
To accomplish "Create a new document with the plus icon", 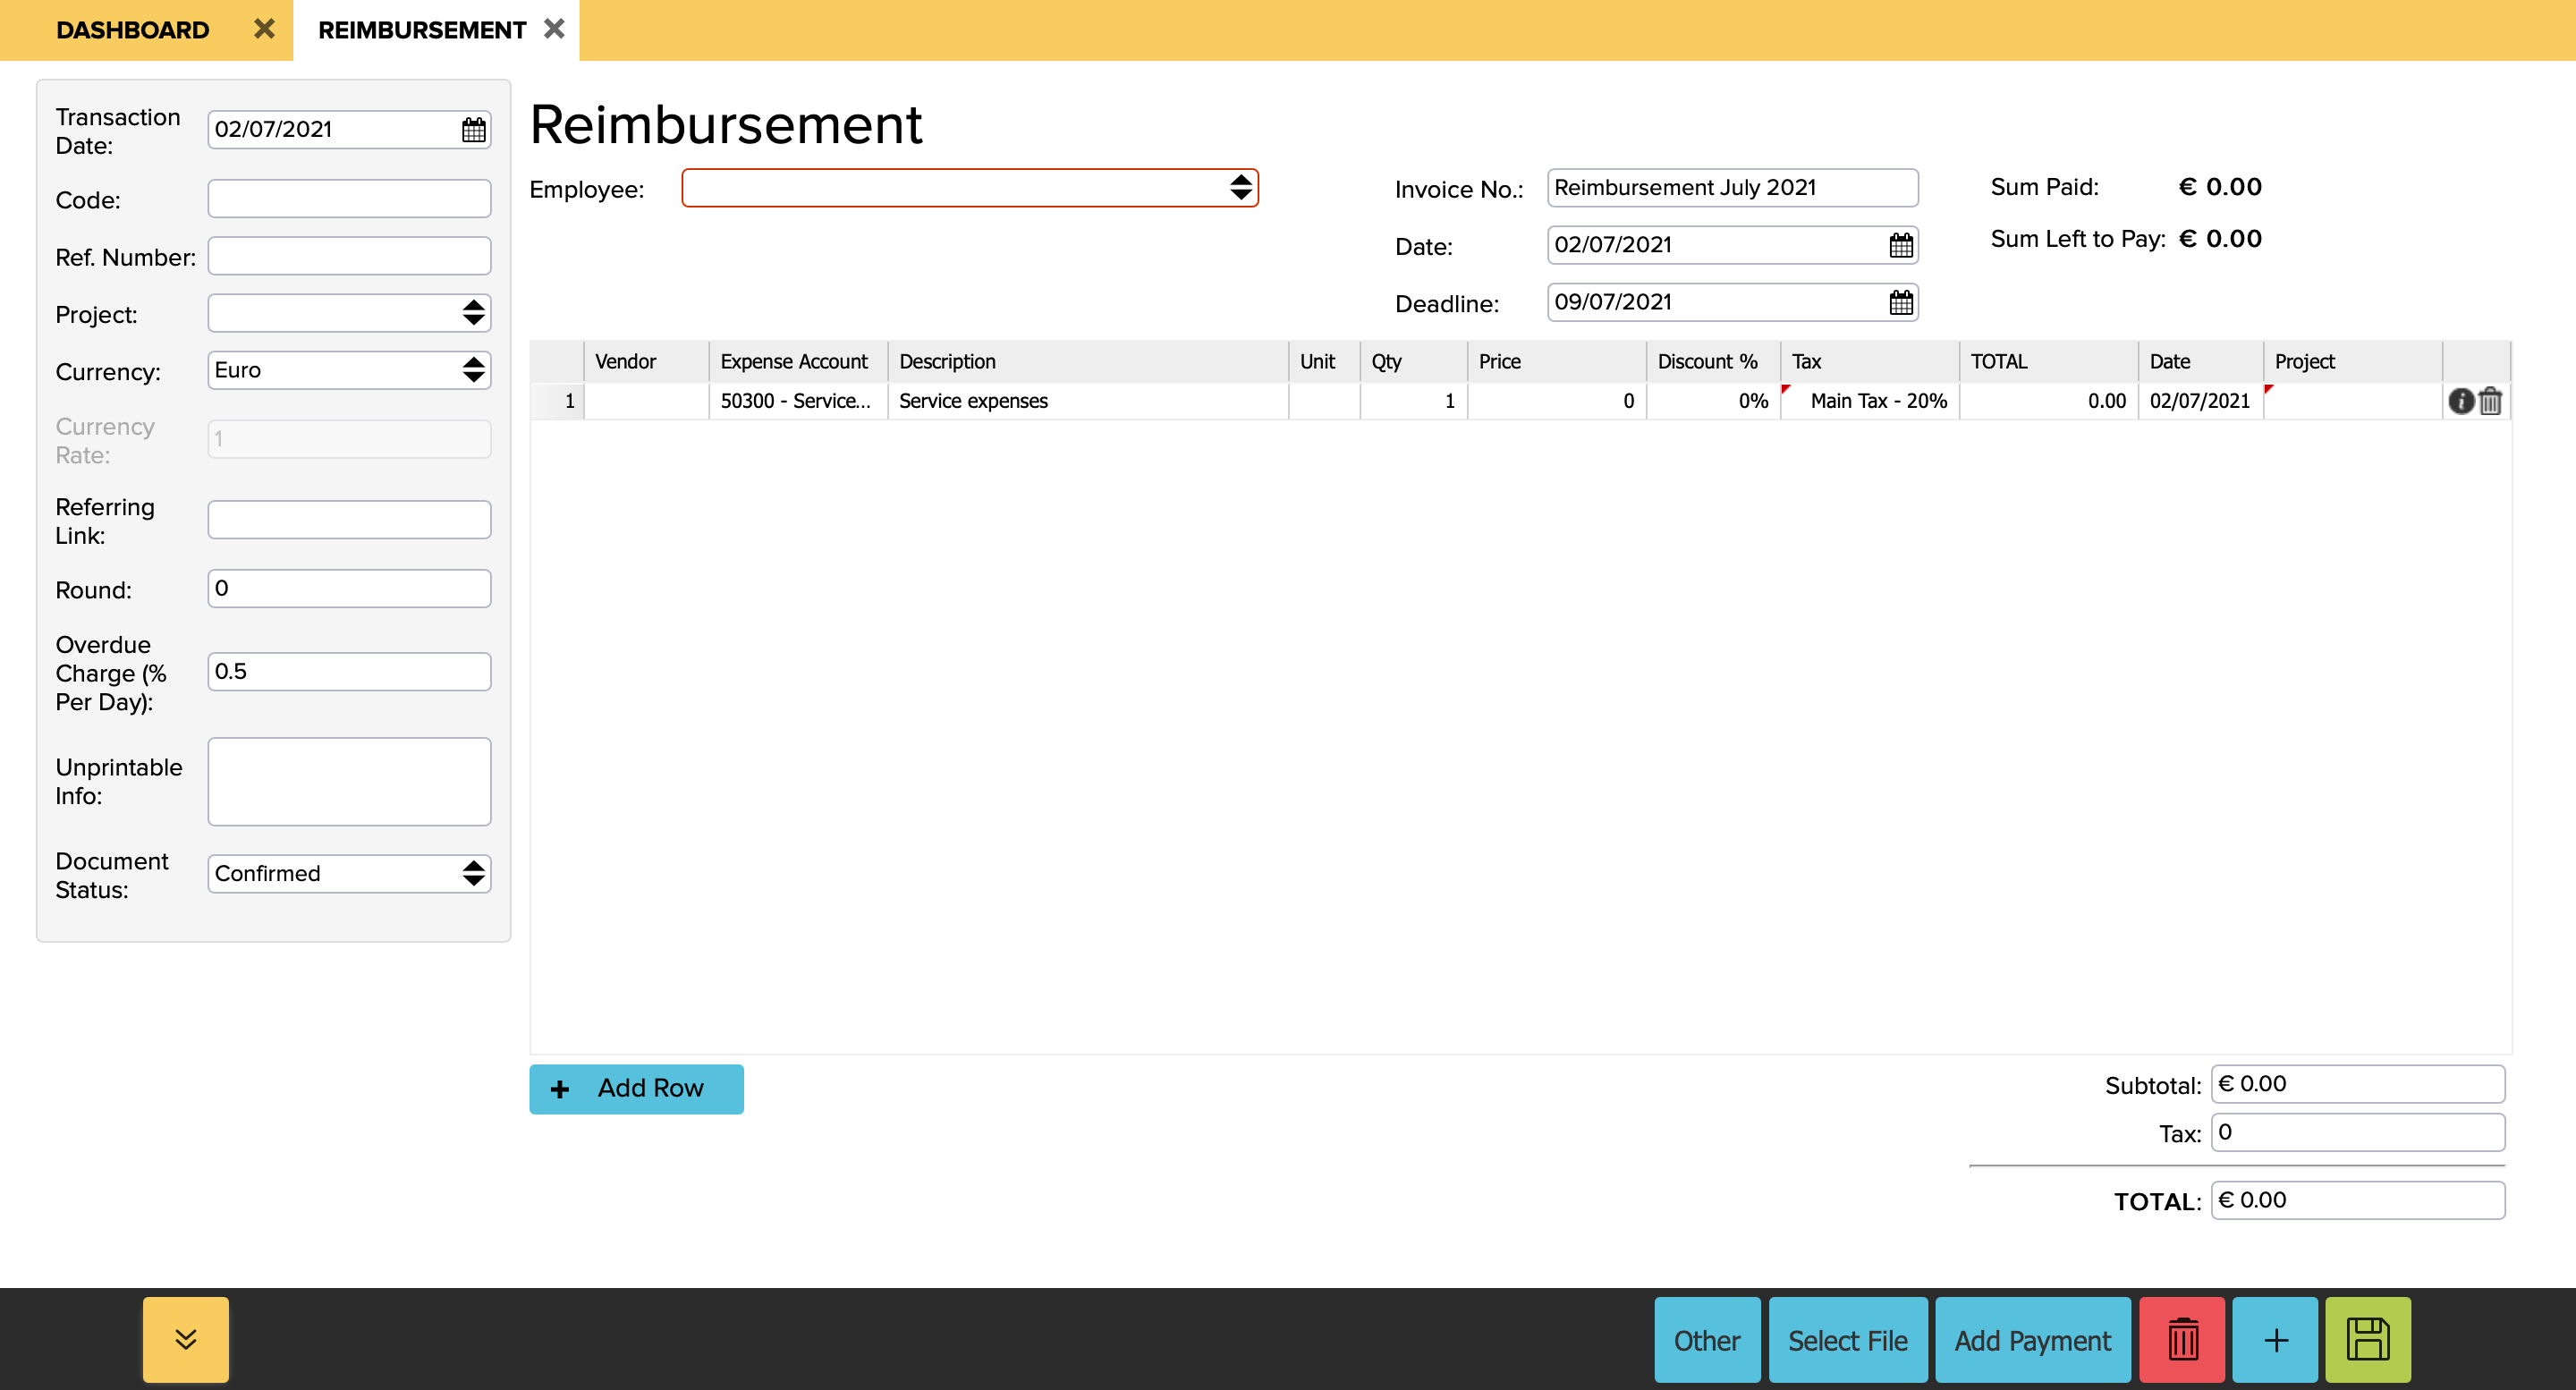I will coord(2275,1339).
